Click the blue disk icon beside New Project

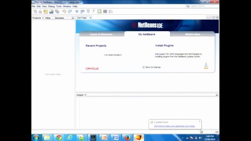coord(51,11)
